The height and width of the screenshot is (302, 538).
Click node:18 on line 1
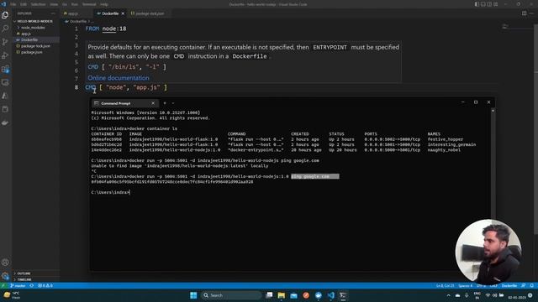point(114,29)
